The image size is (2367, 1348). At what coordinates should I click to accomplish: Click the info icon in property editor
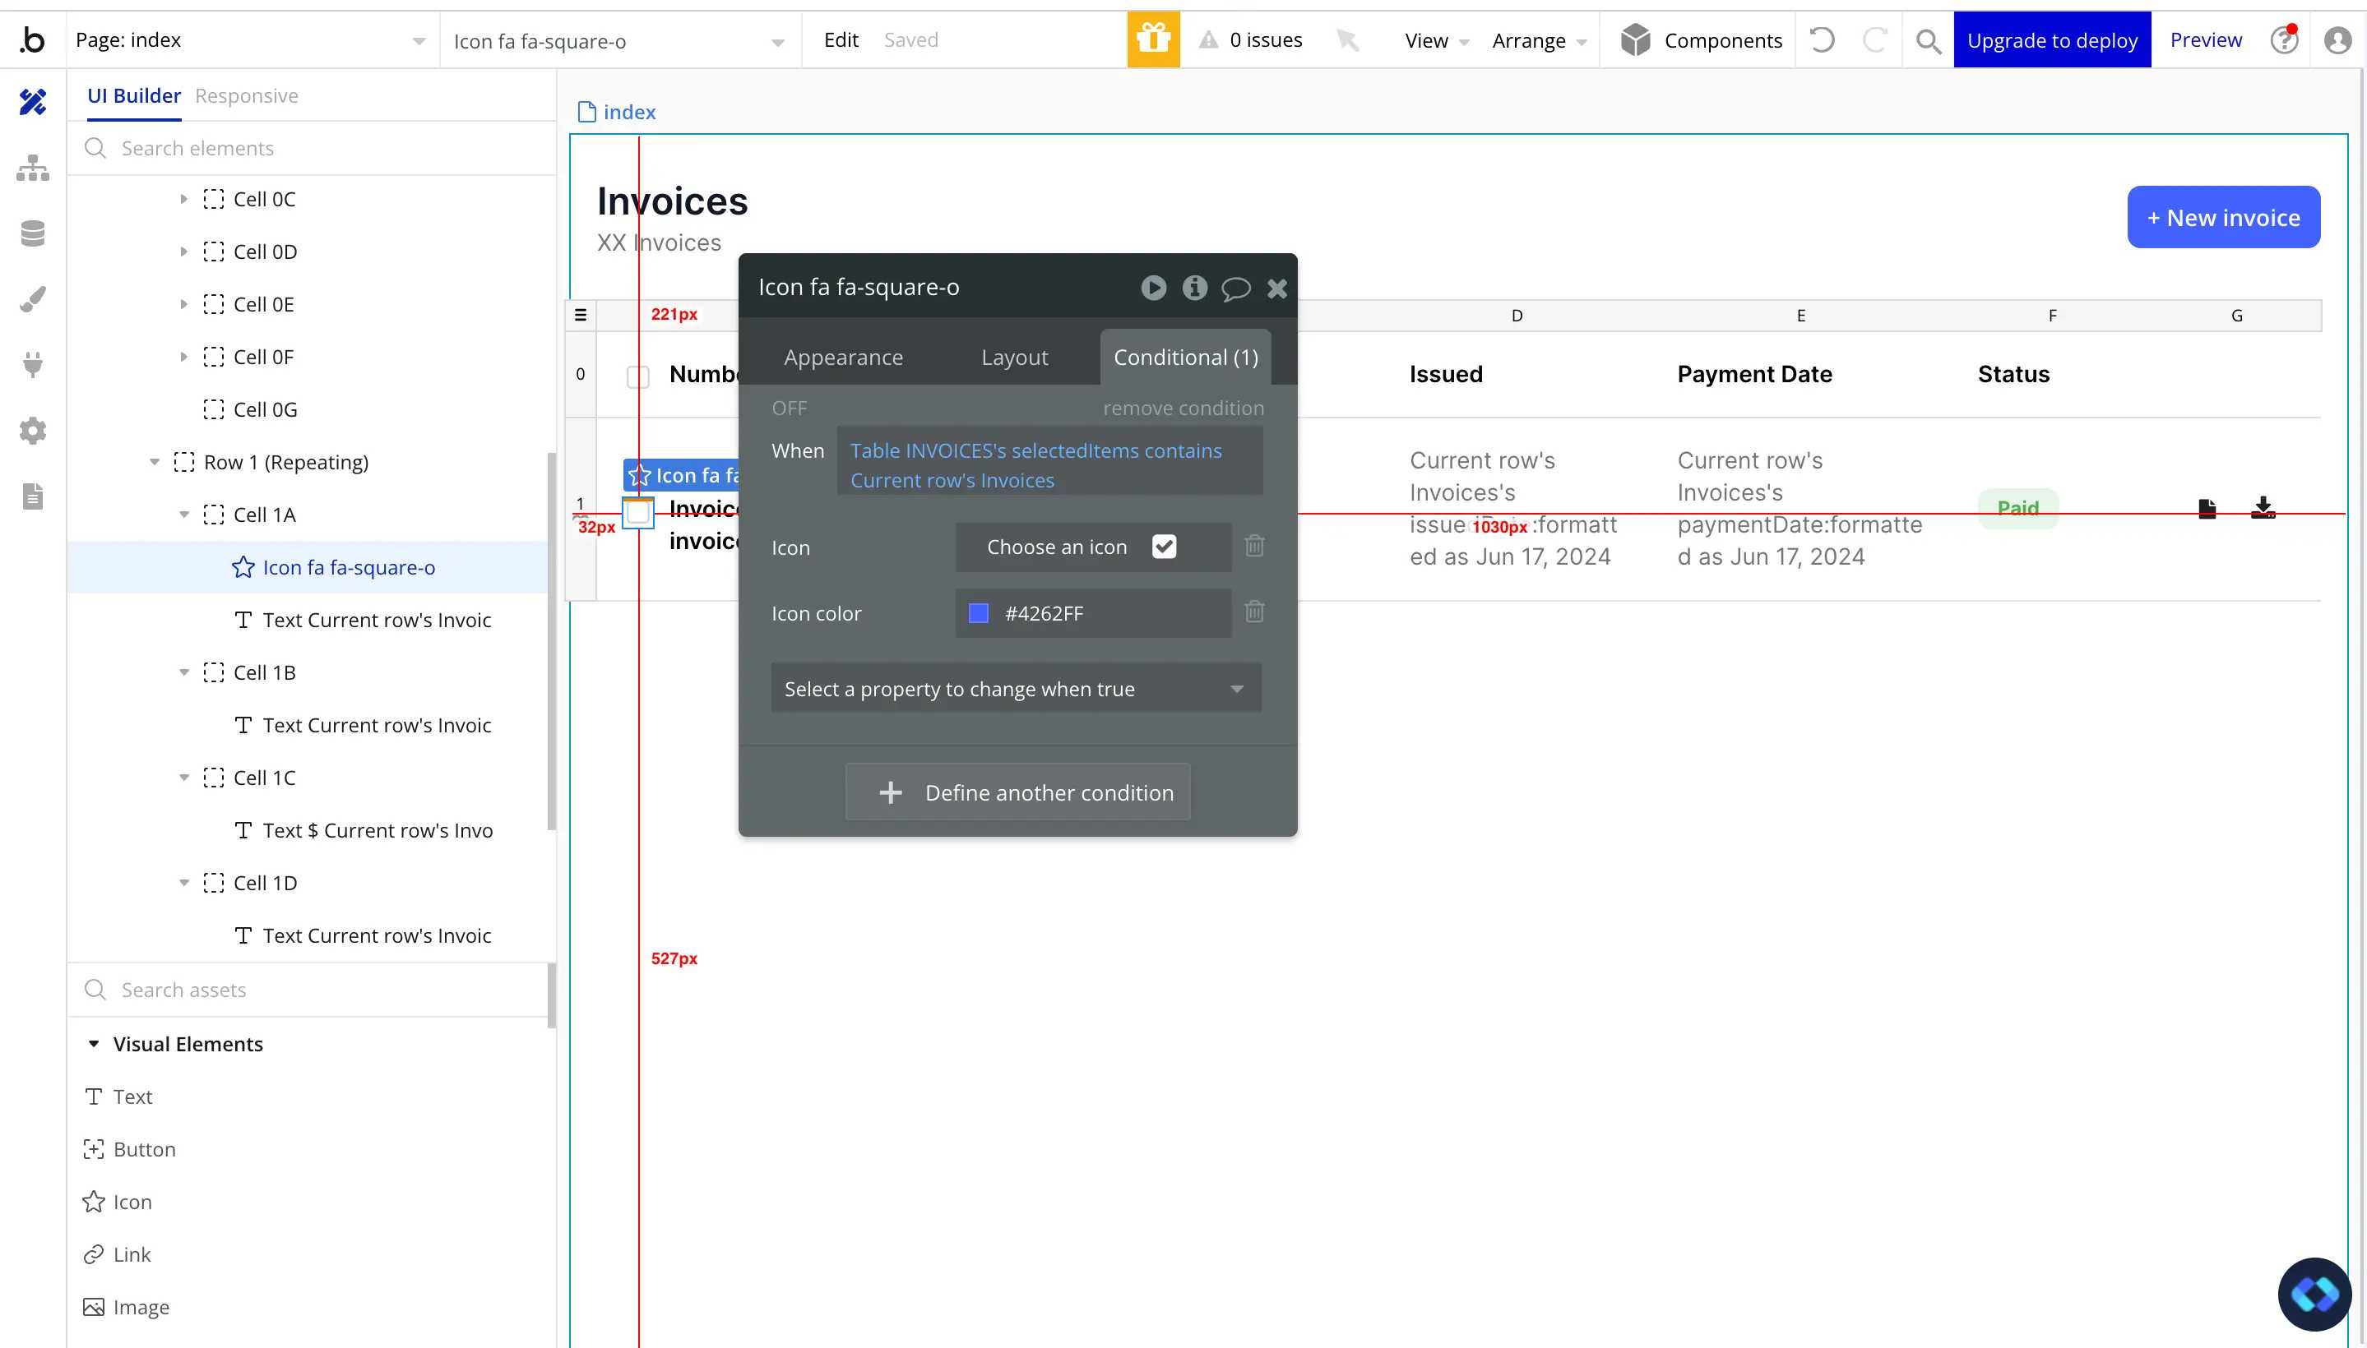[1195, 288]
